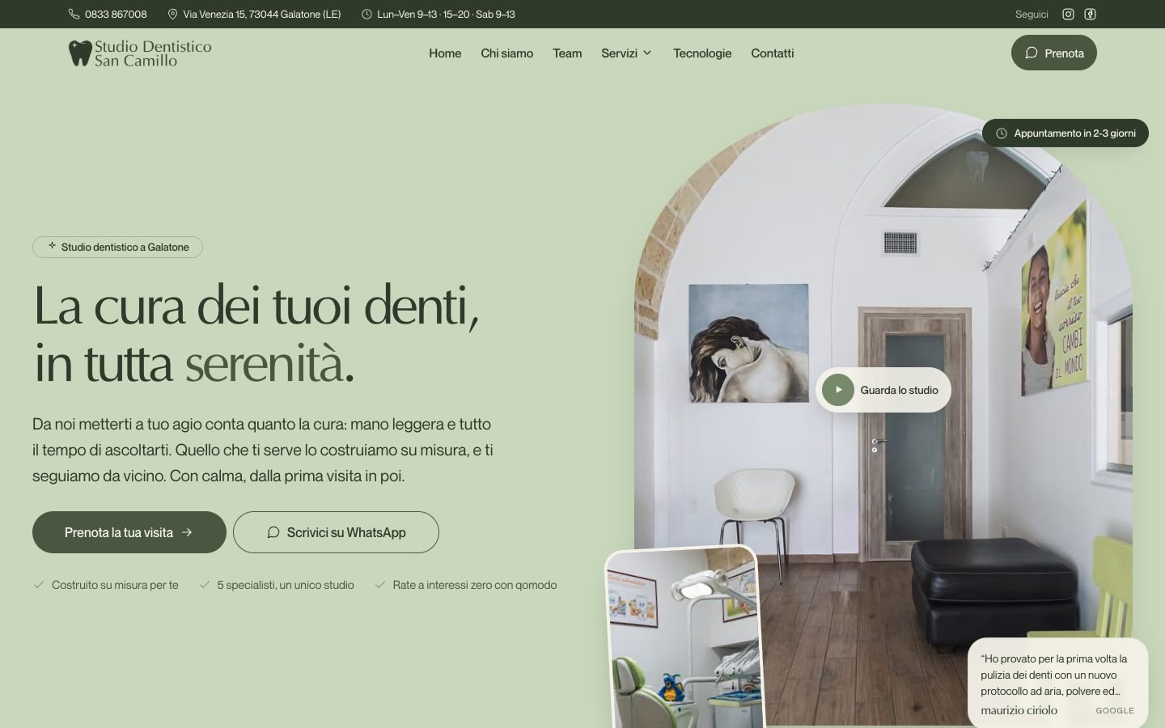Click the 'Studio dentistico a Galatone' tag
This screenshot has width=1165, height=728.
[117, 247]
